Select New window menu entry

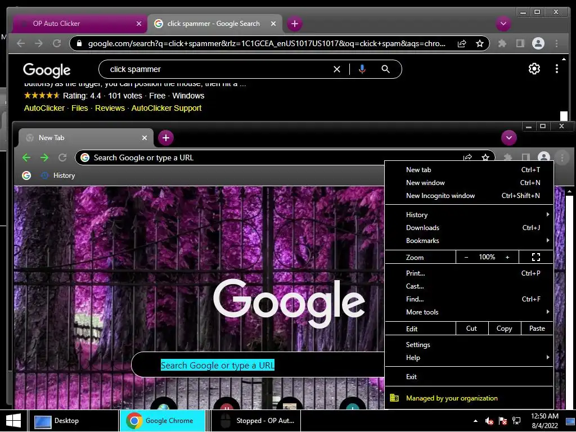tap(469, 183)
